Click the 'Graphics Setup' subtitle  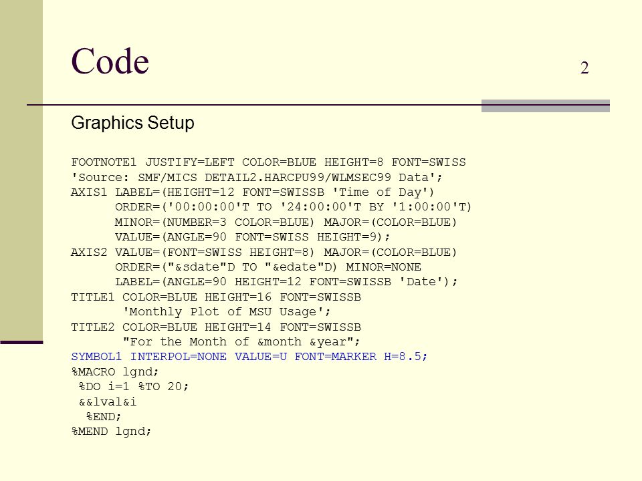pos(132,123)
